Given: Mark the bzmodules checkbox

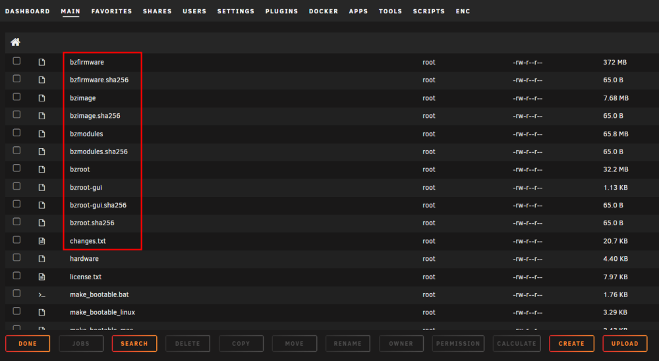Looking at the screenshot, I should [16, 132].
